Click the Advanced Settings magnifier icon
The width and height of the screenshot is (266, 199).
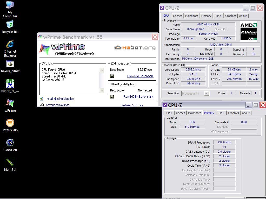tap(42, 105)
